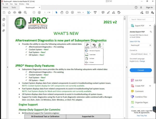The width and height of the screenshot is (156, 119).
Task: Open the attachments paperclip panel
Action: [4, 30]
